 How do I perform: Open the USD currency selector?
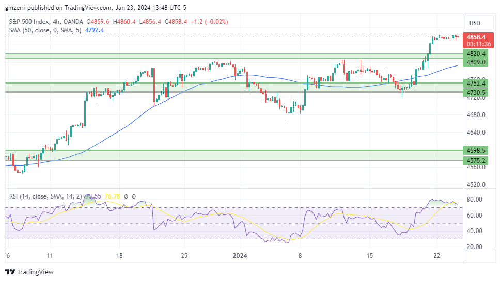[474, 23]
